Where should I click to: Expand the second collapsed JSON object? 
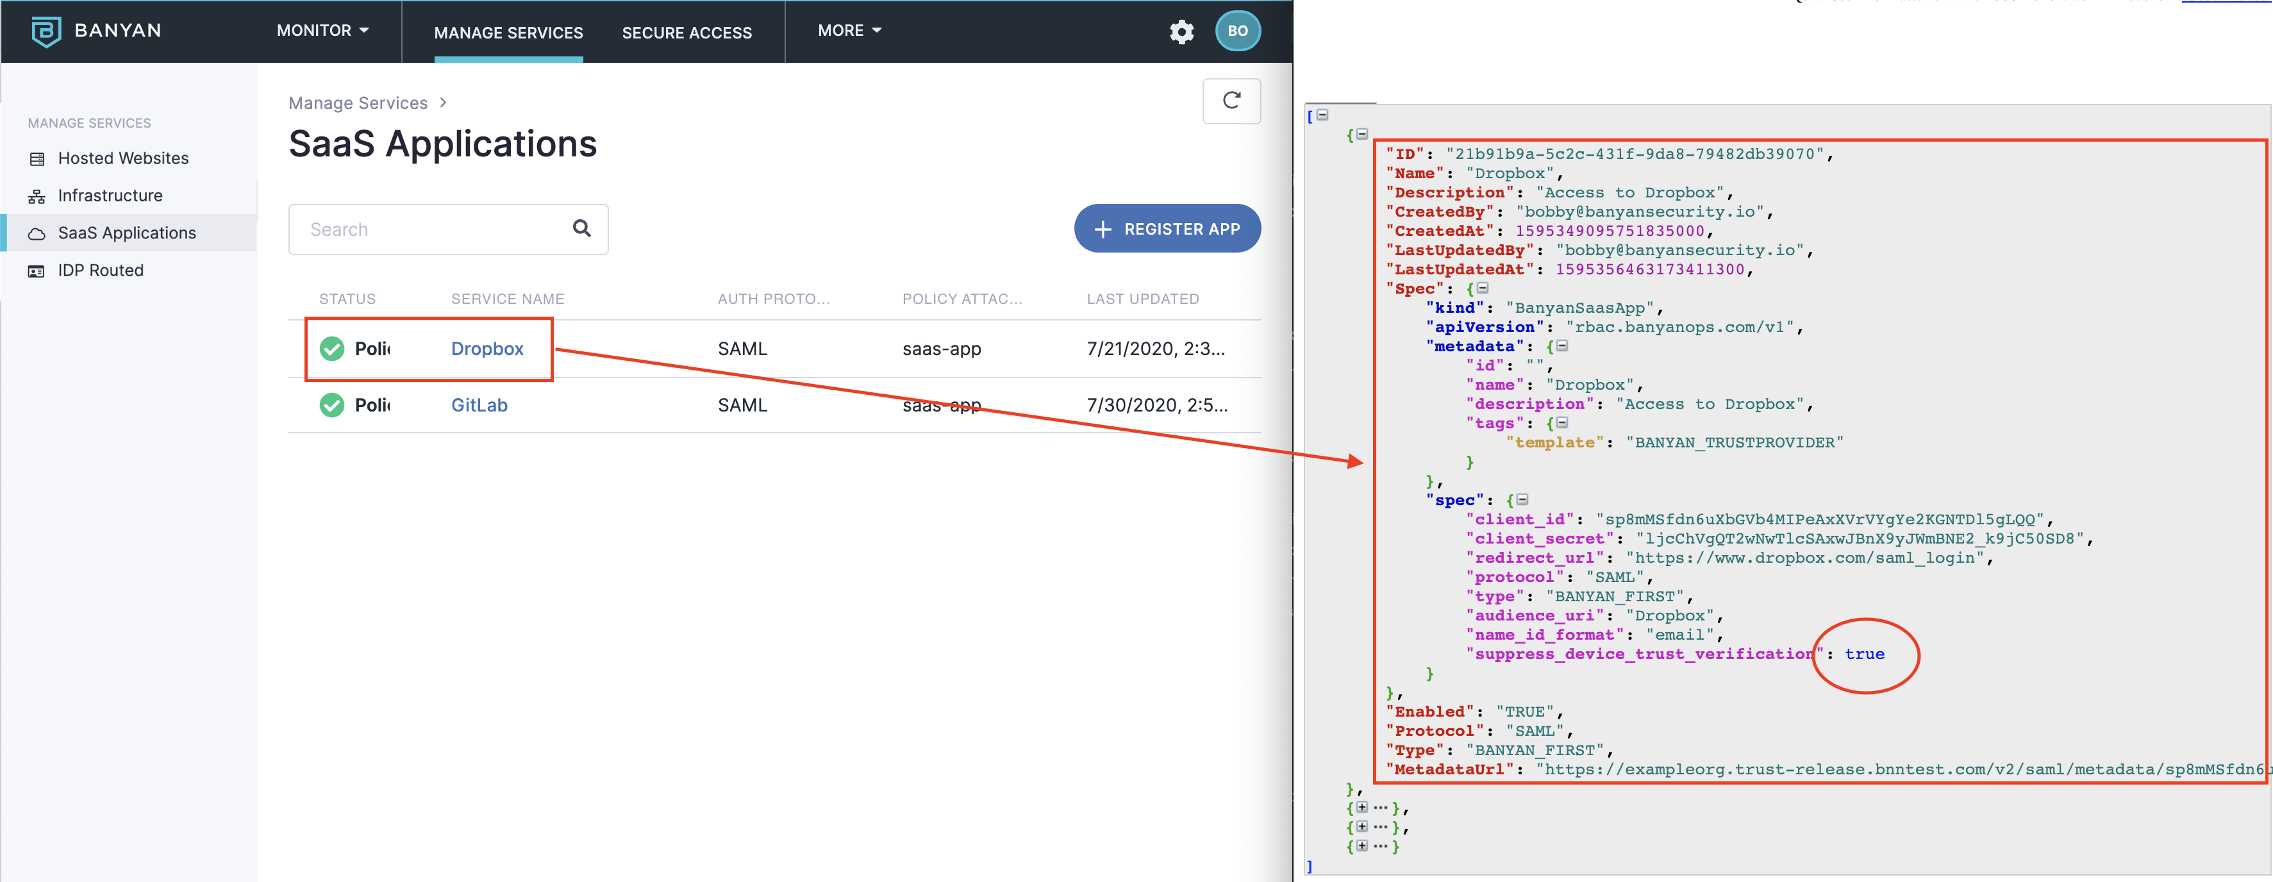pyautogui.click(x=1361, y=828)
